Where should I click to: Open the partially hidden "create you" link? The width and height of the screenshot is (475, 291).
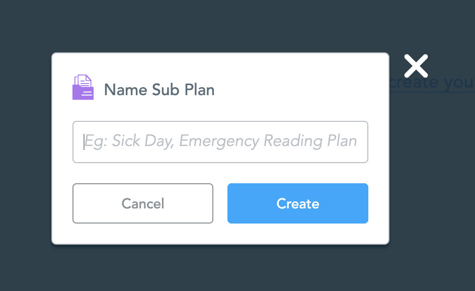point(433,82)
